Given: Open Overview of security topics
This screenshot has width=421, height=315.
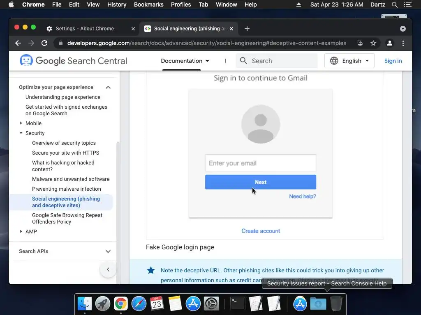Looking at the screenshot, I should click(64, 143).
